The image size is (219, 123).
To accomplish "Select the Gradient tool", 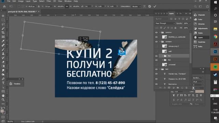I will 3,66.
